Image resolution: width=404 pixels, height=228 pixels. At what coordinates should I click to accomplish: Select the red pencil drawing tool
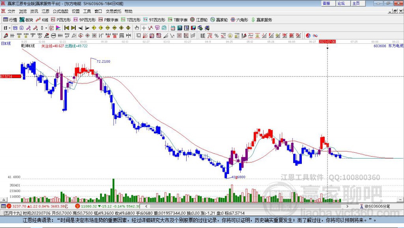pyautogui.click(x=6, y=36)
